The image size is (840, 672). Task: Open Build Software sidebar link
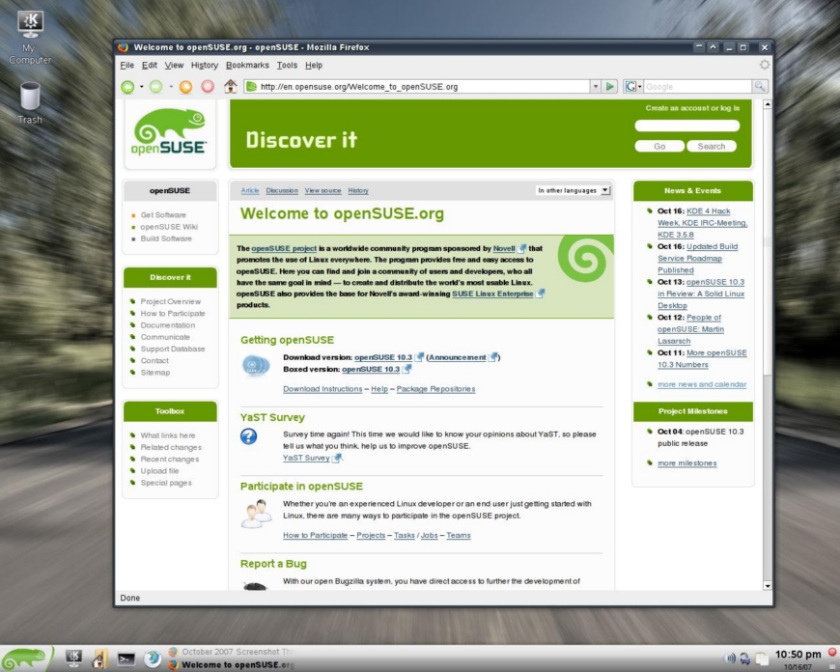tap(166, 238)
